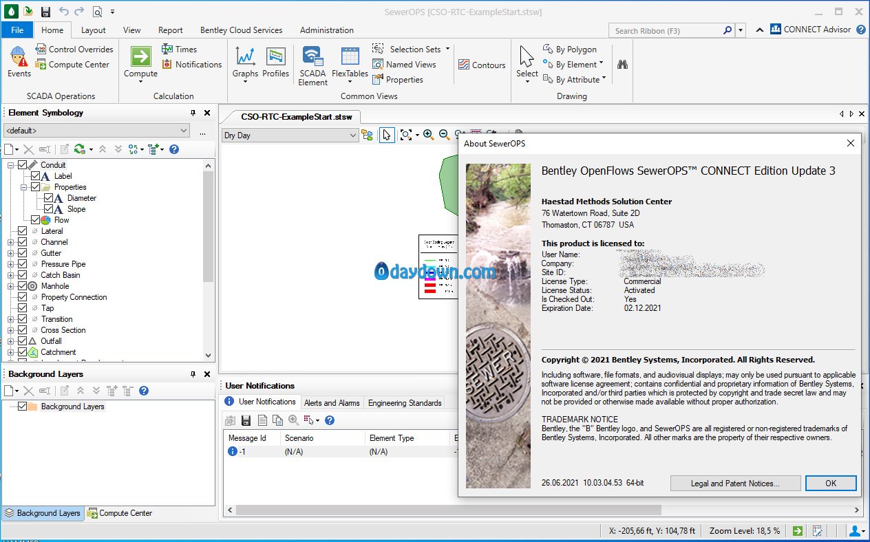
Task: Open the Properties view in ribbon
Action: coord(398,80)
